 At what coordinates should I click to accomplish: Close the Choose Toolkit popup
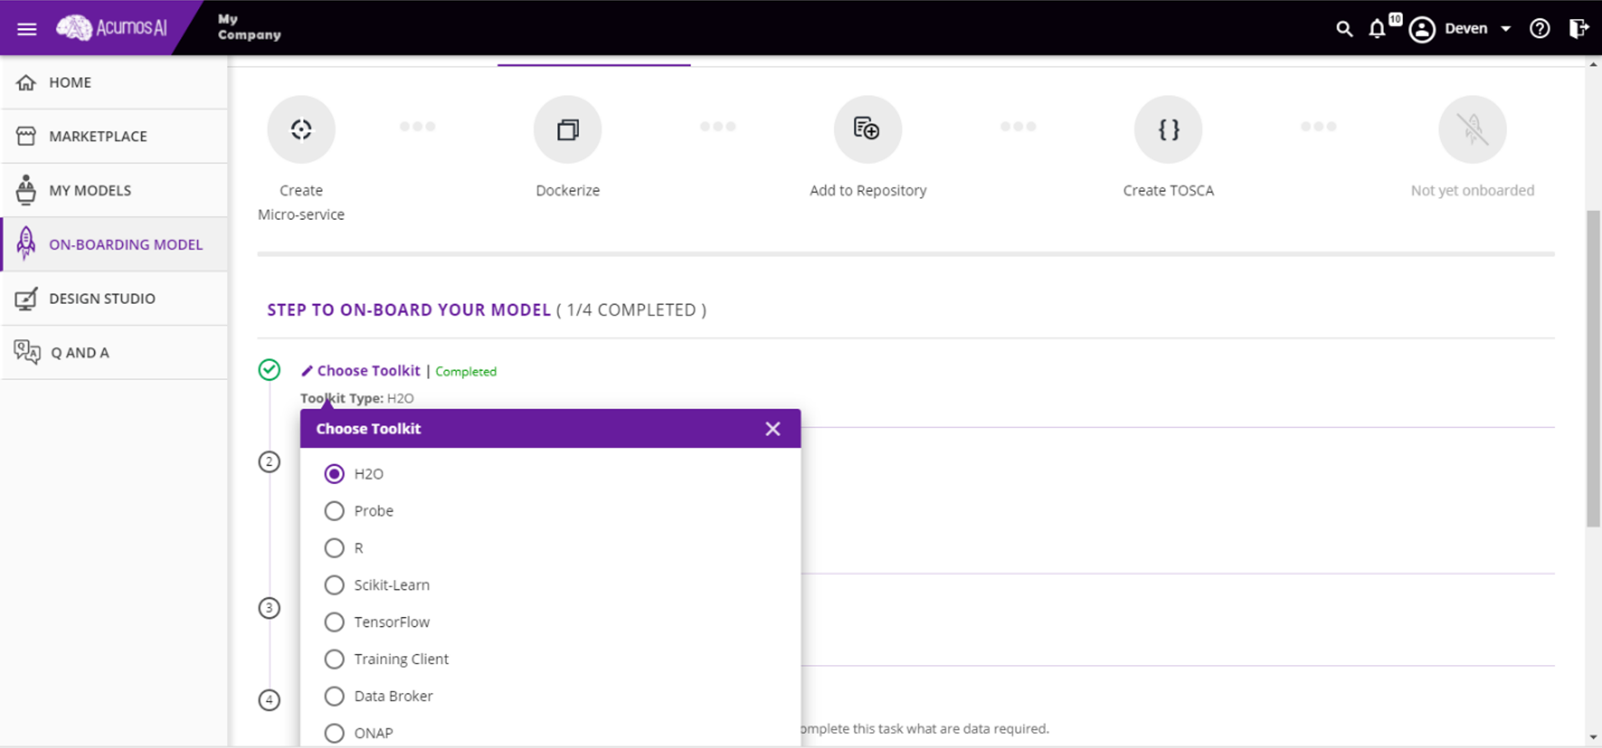click(773, 429)
